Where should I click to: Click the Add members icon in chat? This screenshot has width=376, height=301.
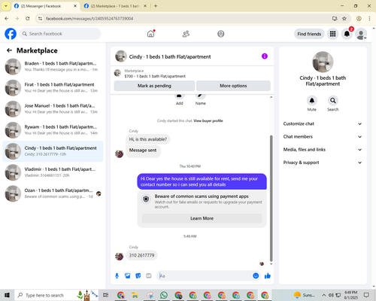[179, 96]
